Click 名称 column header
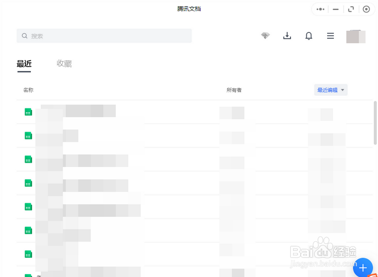 click(x=28, y=90)
